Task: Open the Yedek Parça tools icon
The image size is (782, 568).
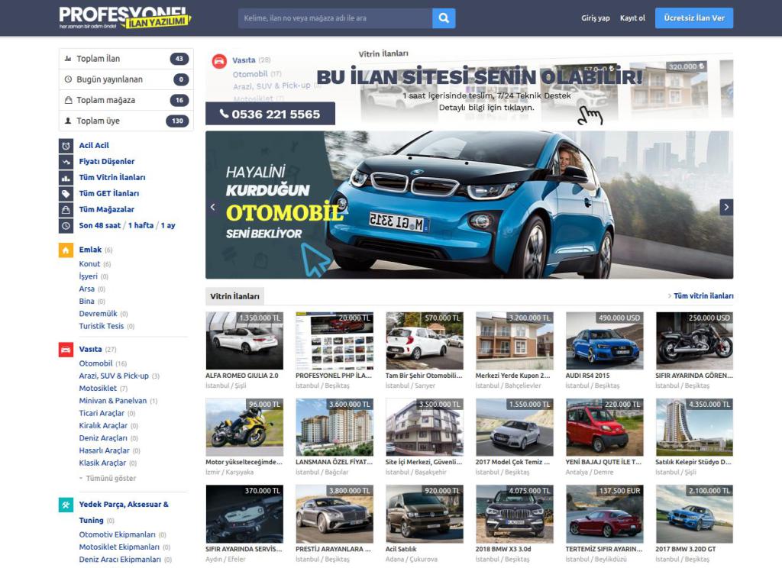Action: click(66, 505)
